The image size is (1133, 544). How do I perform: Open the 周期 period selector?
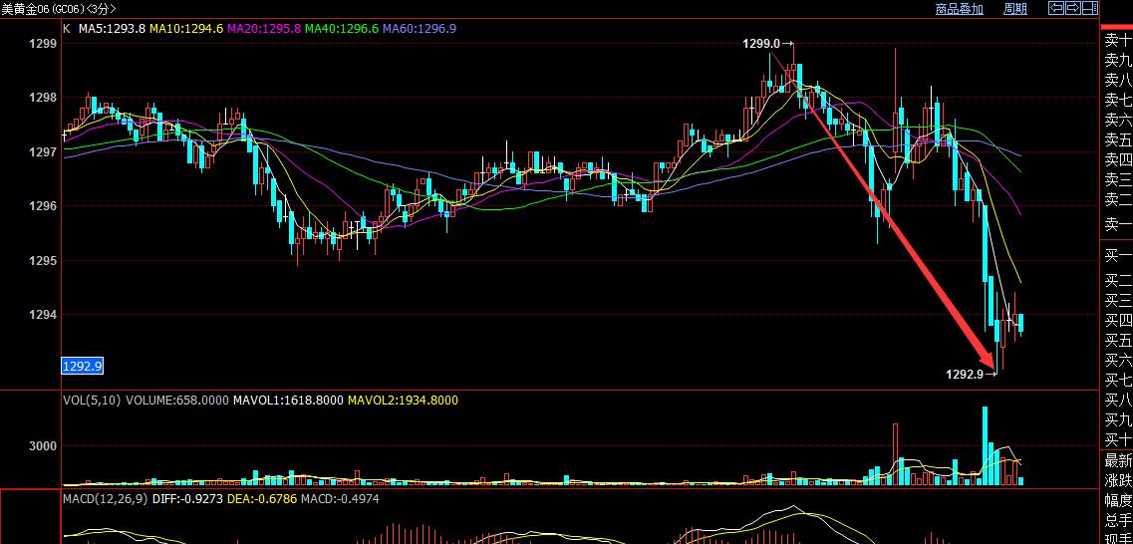[1014, 9]
